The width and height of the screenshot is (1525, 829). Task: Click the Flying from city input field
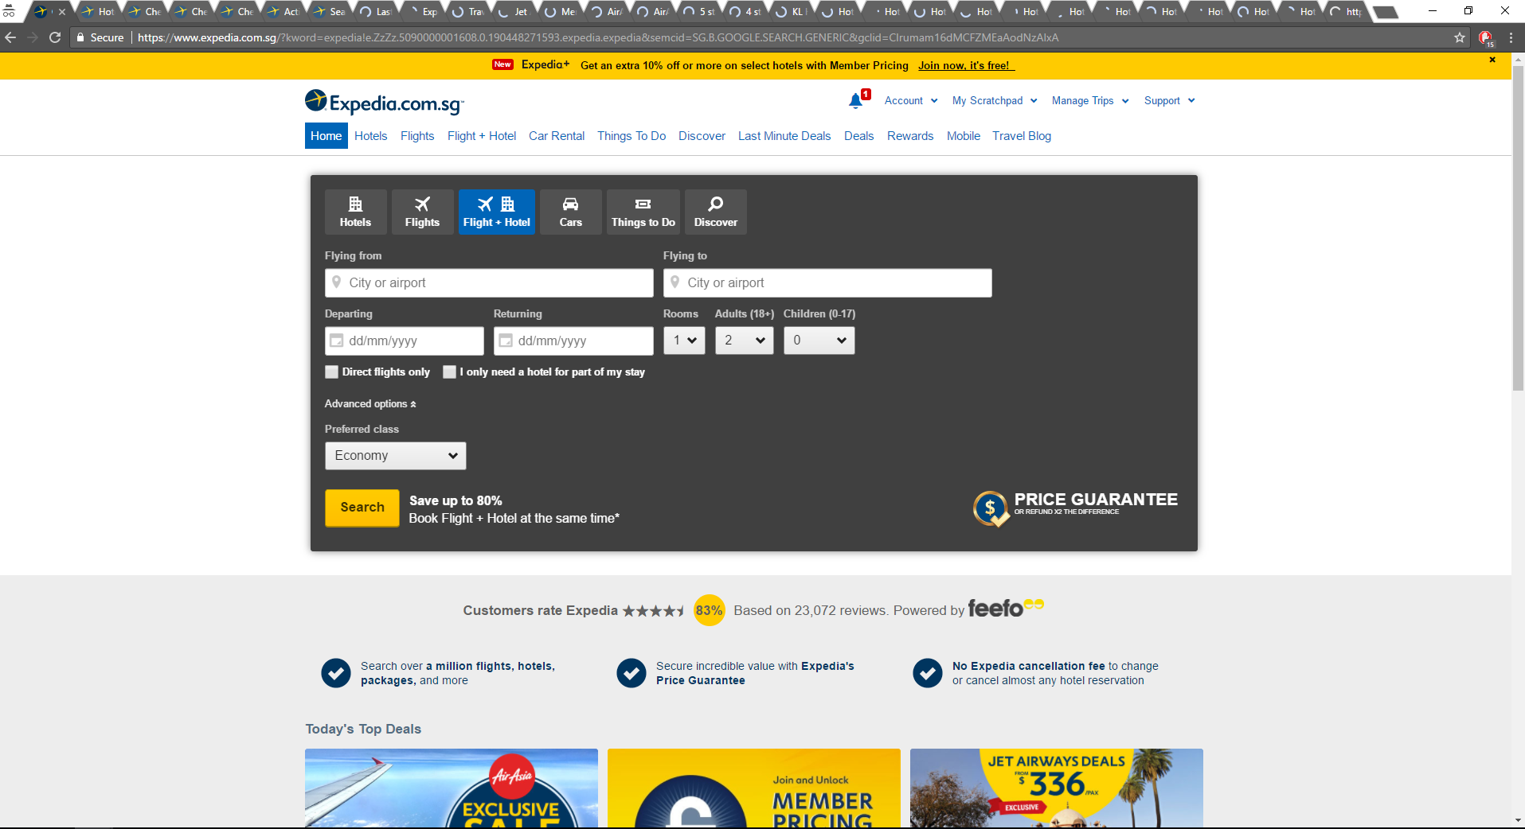(x=489, y=283)
